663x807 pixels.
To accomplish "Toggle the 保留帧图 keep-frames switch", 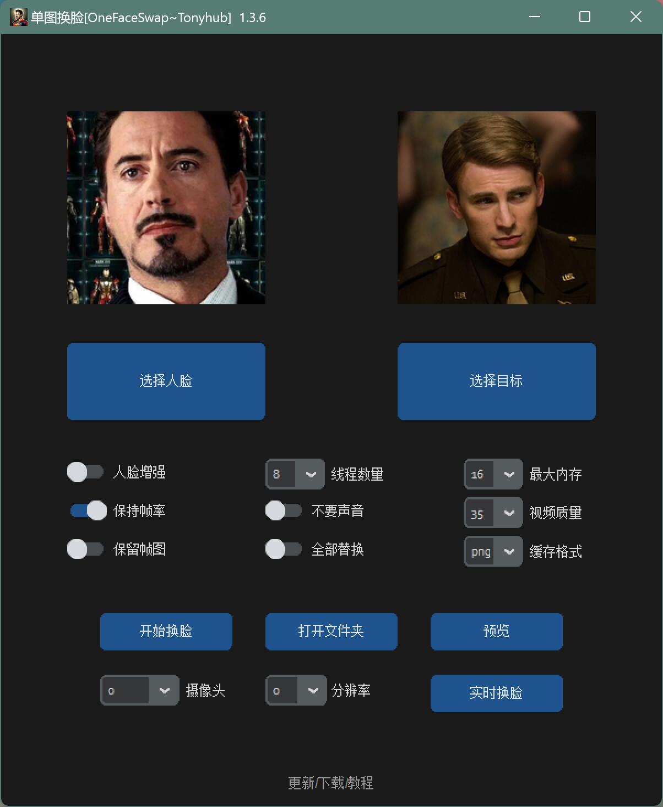I will (x=85, y=549).
